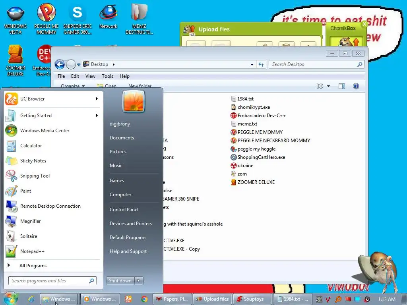
Task: Click the Back button in Explorer
Action: [60, 64]
